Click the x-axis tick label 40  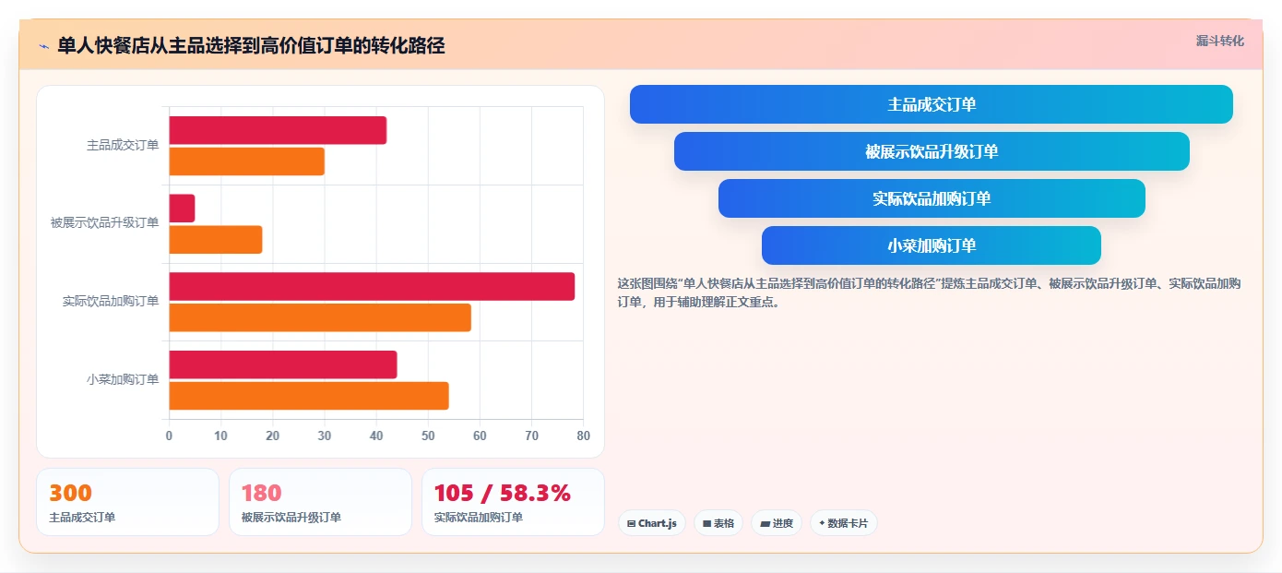click(376, 436)
